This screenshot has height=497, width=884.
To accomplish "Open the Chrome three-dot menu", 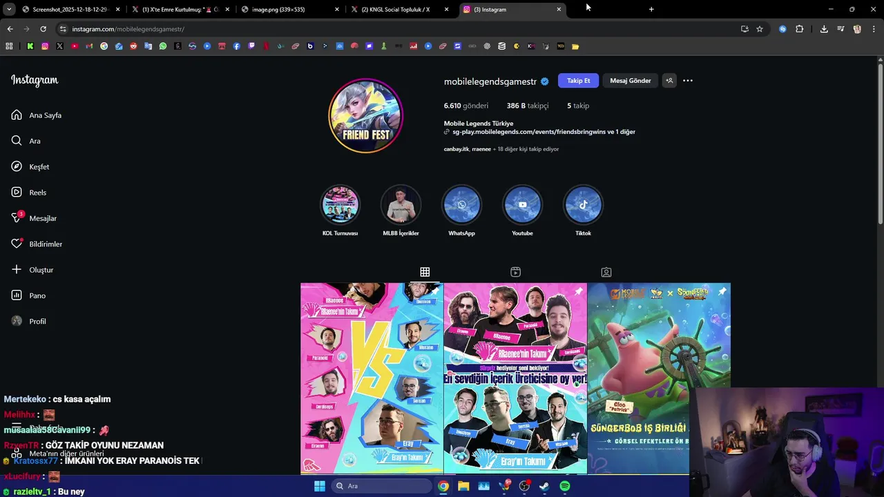I will (x=874, y=29).
